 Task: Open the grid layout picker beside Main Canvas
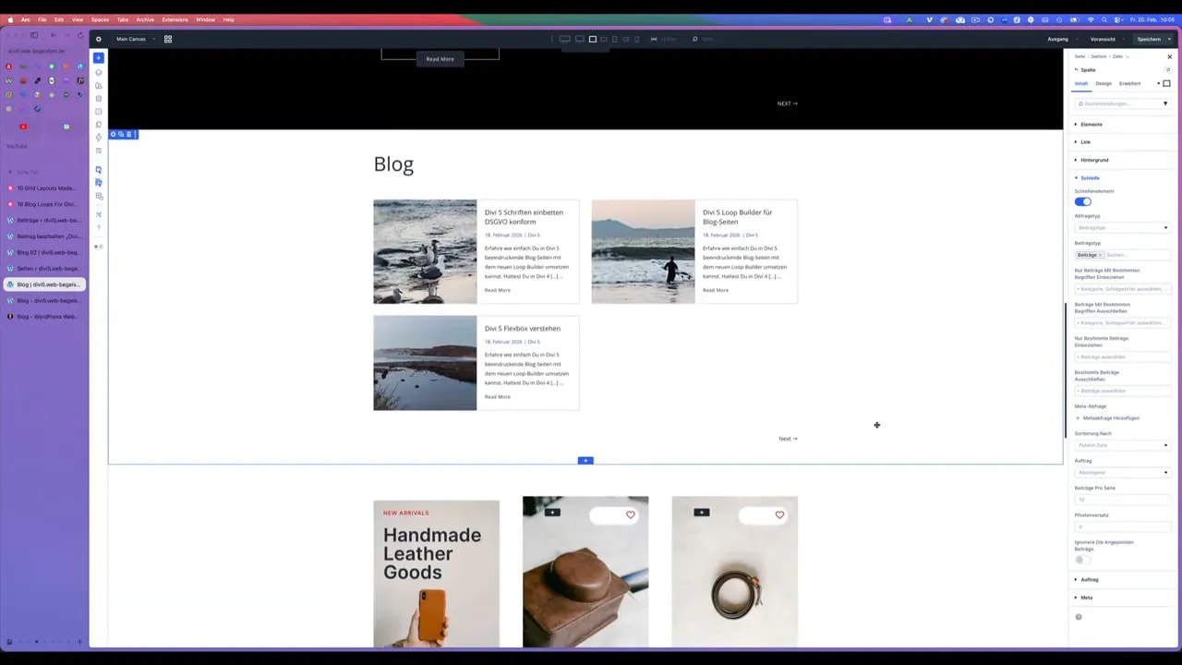point(167,39)
